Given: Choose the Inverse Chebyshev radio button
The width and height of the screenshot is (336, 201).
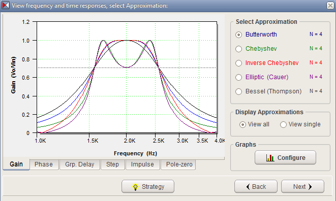Looking at the screenshot, I should tap(239, 63).
